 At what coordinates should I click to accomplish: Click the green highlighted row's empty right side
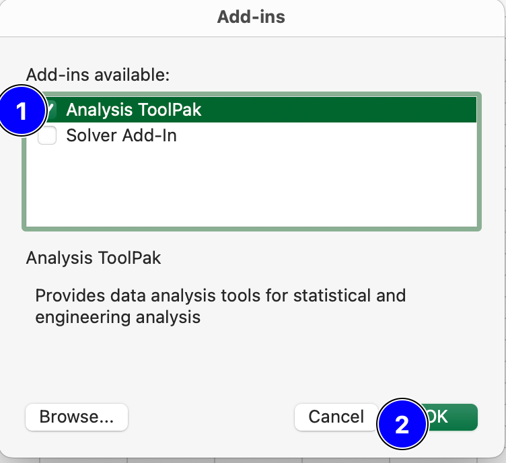pyautogui.click(x=370, y=110)
